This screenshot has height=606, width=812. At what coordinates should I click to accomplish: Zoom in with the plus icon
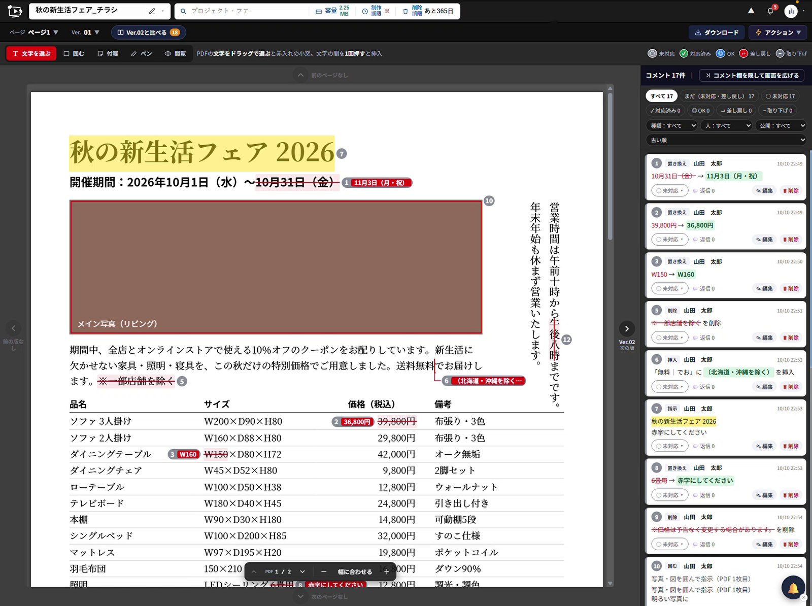[387, 571]
